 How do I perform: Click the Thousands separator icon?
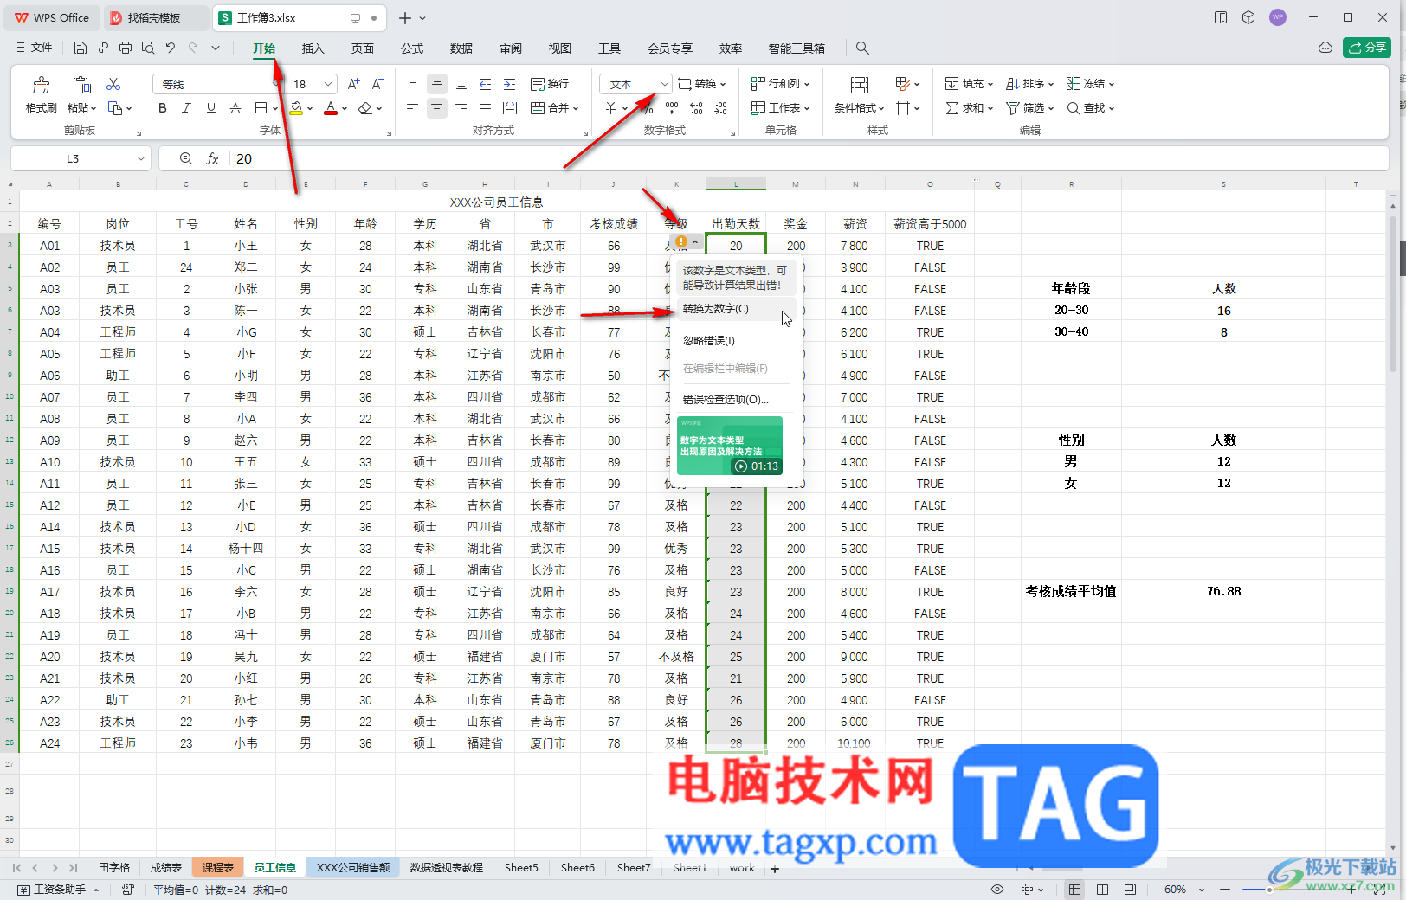[672, 108]
